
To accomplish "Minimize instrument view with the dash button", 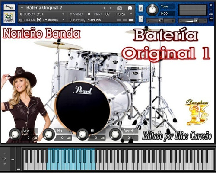I will click(x=211, y=10).
